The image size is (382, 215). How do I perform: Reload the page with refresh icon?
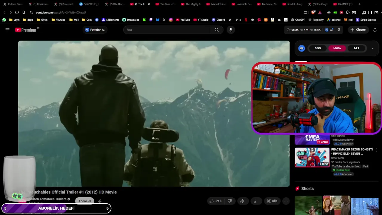click(17, 13)
